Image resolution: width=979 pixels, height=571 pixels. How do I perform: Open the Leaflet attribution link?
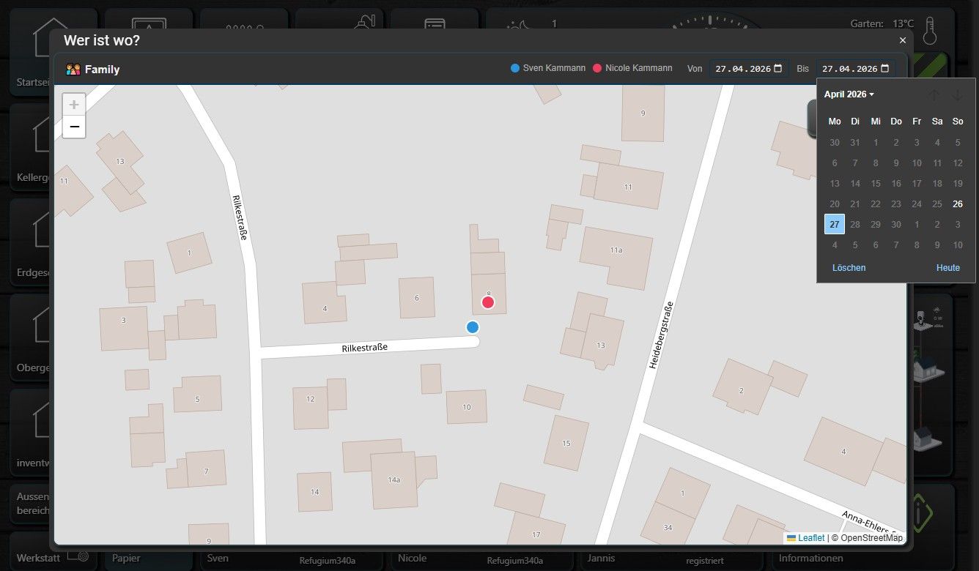pyautogui.click(x=811, y=537)
